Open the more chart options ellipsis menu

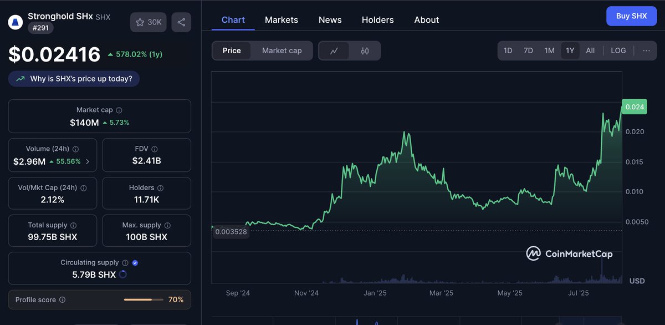coord(646,50)
